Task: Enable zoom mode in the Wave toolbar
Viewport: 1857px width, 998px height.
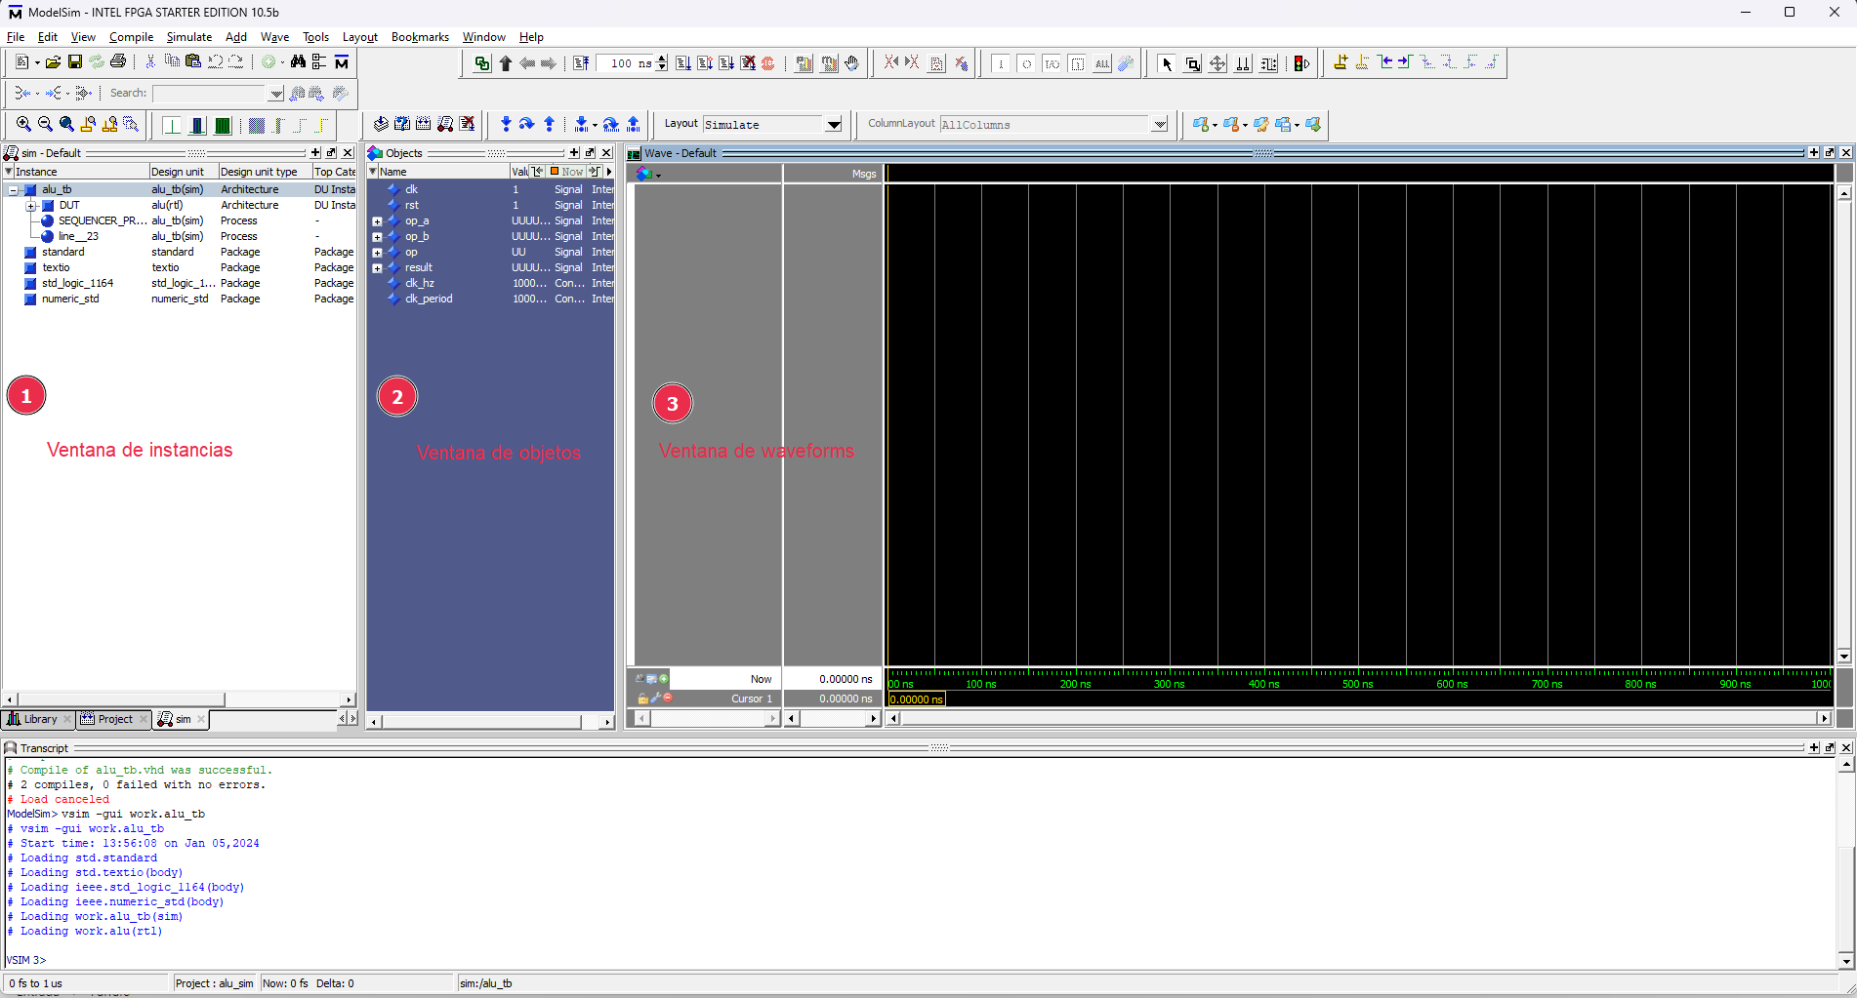Action: tap(1193, 62)
